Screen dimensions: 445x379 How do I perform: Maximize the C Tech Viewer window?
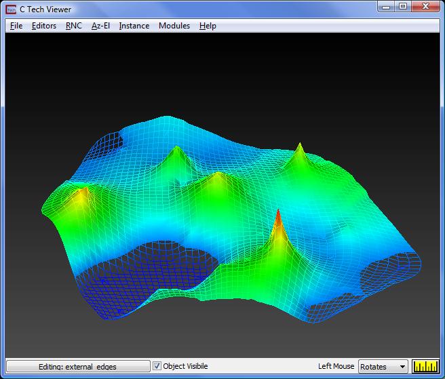tap(403, 7)
